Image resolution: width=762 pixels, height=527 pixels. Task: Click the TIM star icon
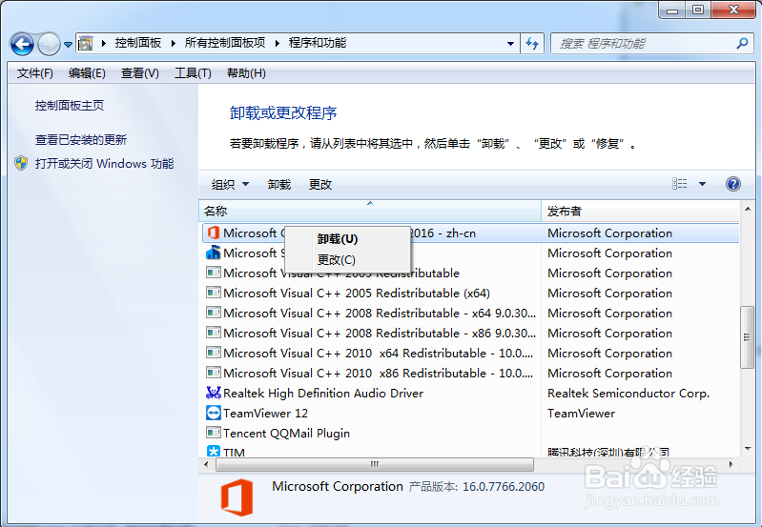coord(214,451)
